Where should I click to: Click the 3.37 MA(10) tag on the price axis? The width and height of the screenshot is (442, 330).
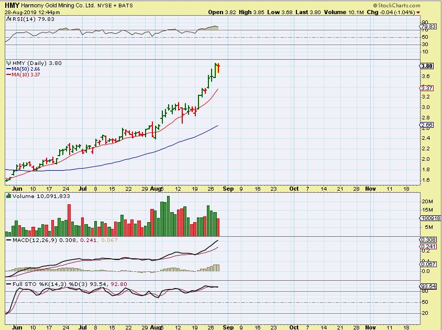[x=427, y=89]
